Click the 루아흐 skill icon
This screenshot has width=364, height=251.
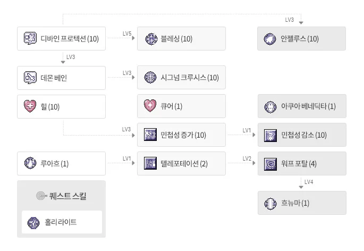[30, 163]
